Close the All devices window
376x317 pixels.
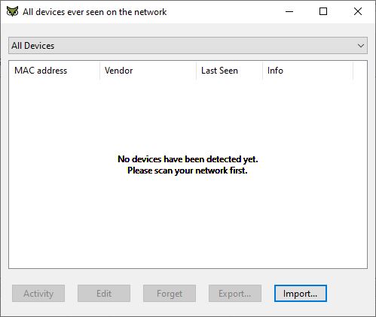(358, 11)
